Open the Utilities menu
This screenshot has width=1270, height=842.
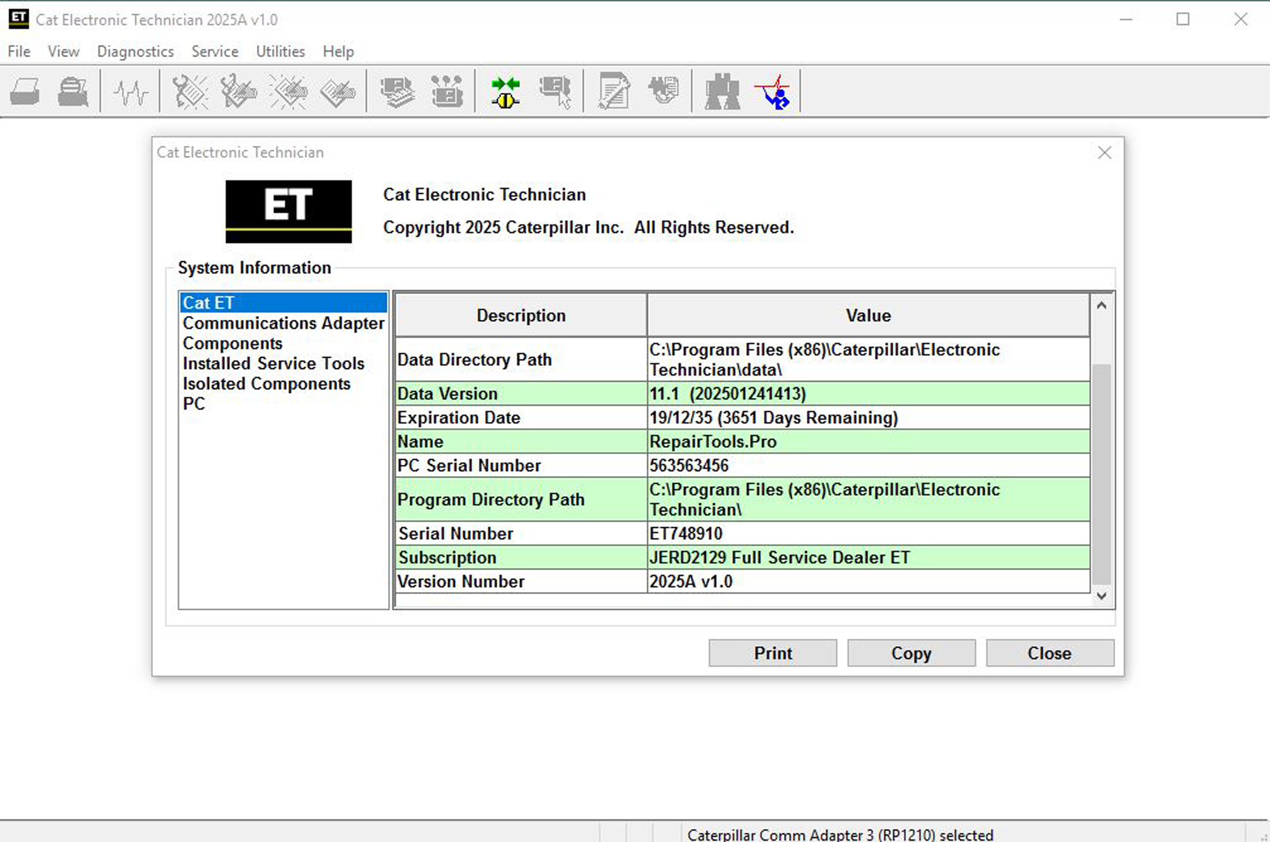coord(280,52)
